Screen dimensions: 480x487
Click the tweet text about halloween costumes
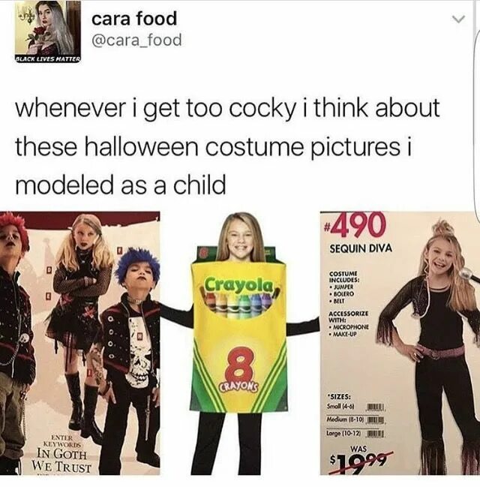(x=227, y=146)
